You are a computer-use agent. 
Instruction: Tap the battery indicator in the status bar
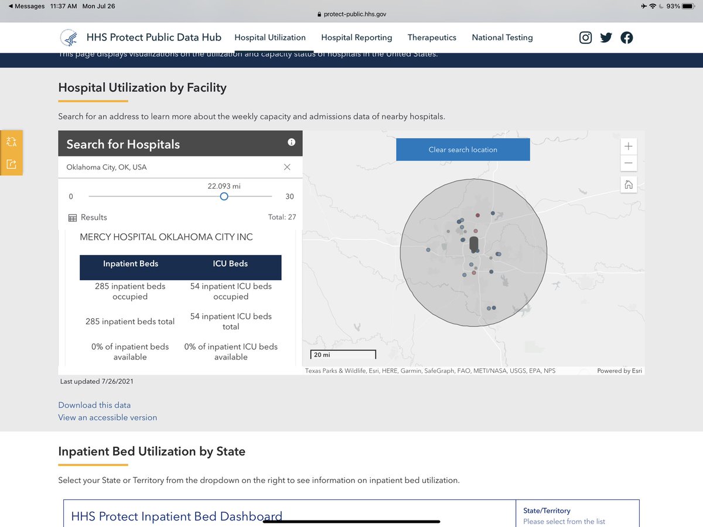[x=687, y=6]
